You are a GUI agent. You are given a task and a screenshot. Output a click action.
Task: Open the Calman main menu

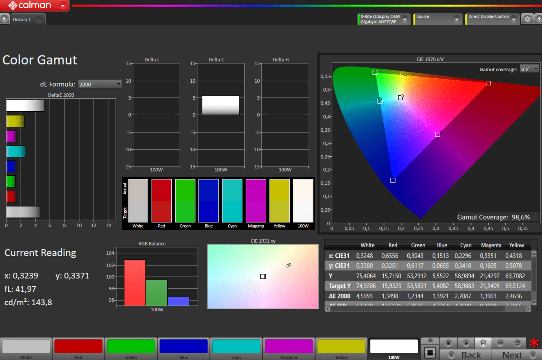click(63, 5)
